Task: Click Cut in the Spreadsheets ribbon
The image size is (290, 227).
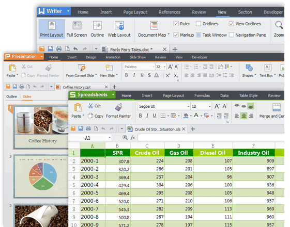Action: click(95, 106)
